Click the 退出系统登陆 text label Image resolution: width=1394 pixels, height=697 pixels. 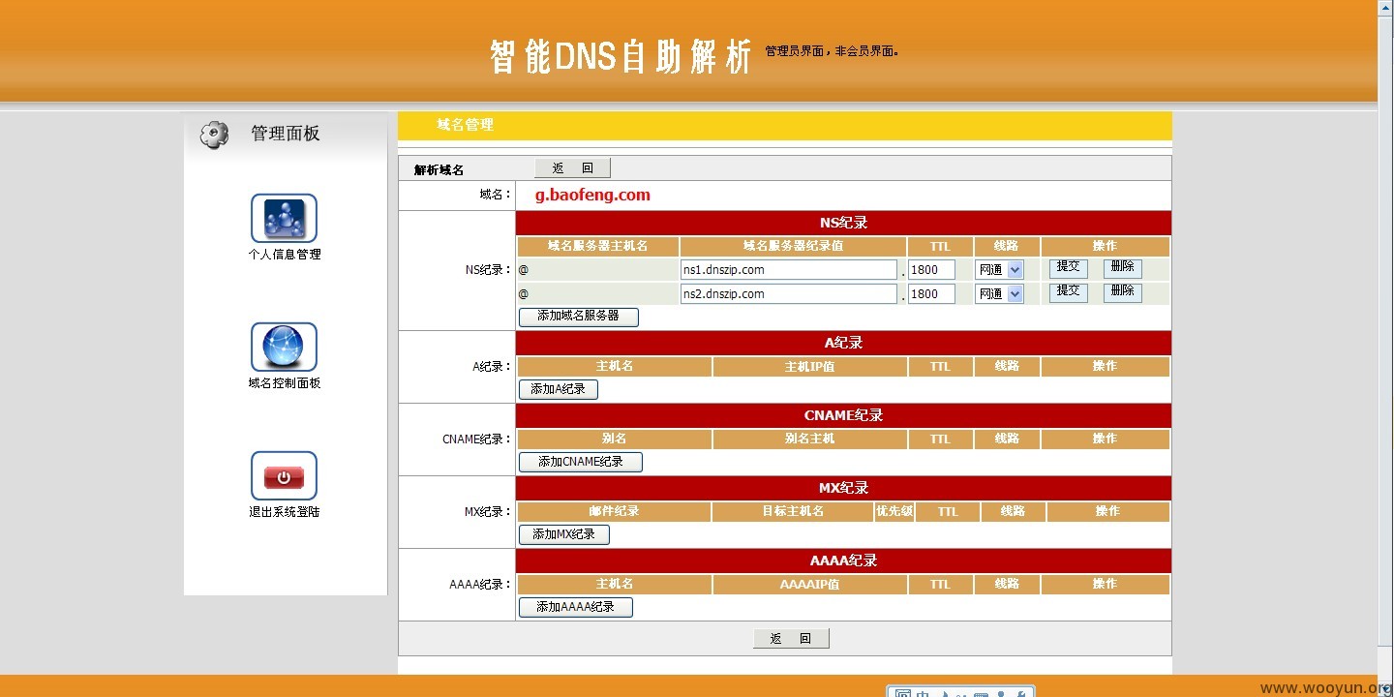tap(285, 512)
